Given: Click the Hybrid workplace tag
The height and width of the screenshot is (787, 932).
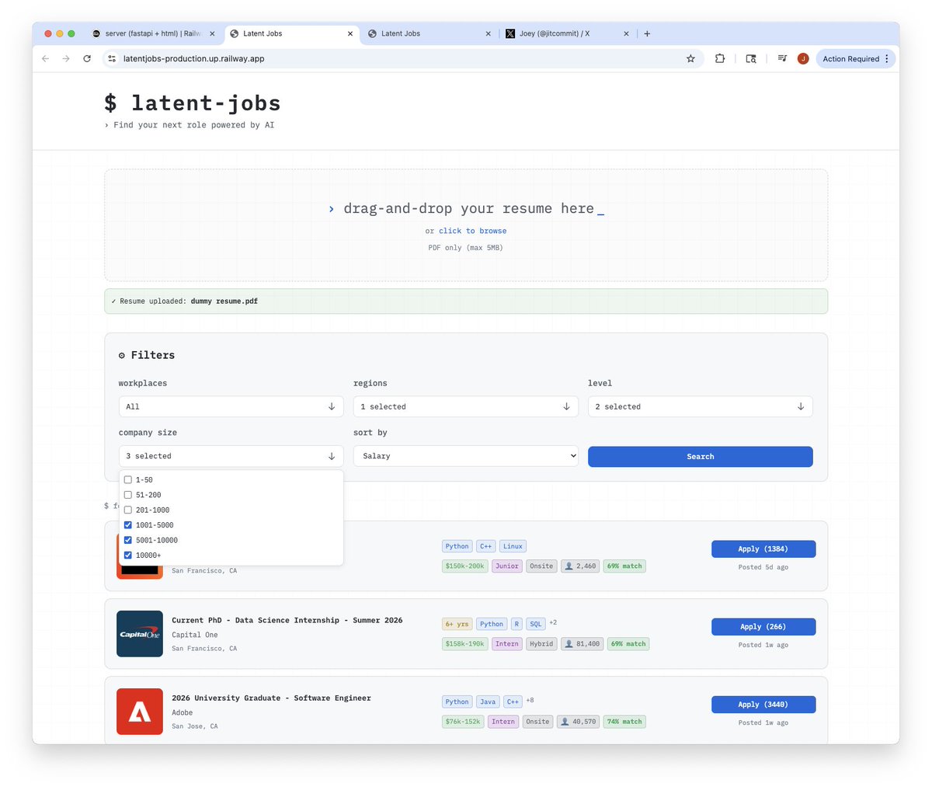Looking at the screenshot, I should (541, 644).
